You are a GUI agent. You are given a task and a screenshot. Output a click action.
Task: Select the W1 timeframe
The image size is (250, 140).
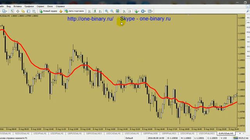[x=248, y=51]
